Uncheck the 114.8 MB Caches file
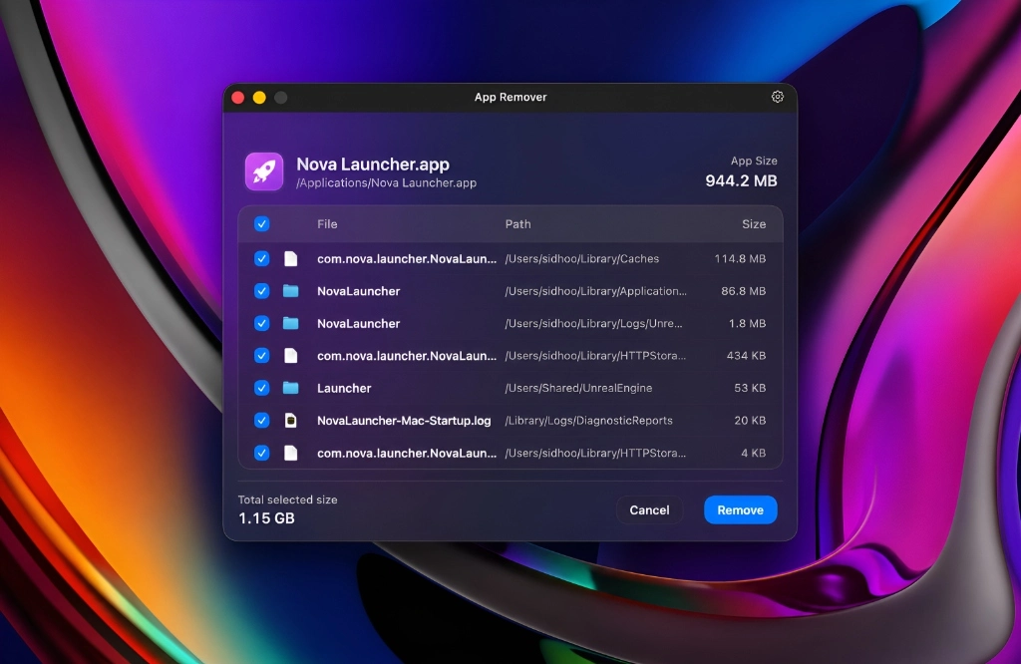Image resolution: width=1021 pixels, height=664 pixels. [x=262, y=259]
